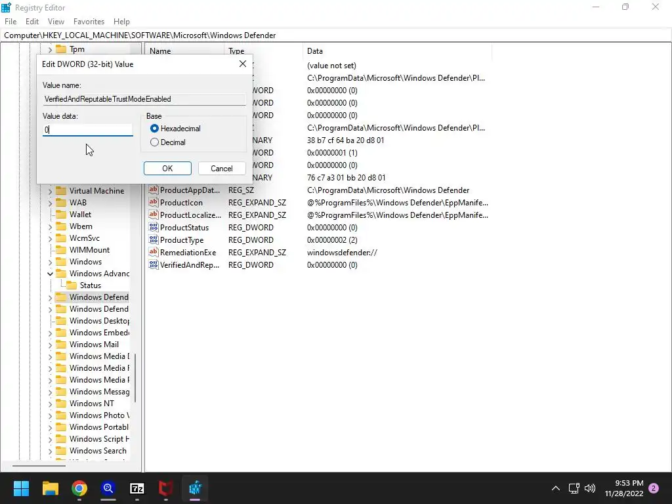Image resolution: width=672 pixels, height=504 pixels.
Task: Click the ProductIcon string value icon
Action: click(x=154, y=202)
